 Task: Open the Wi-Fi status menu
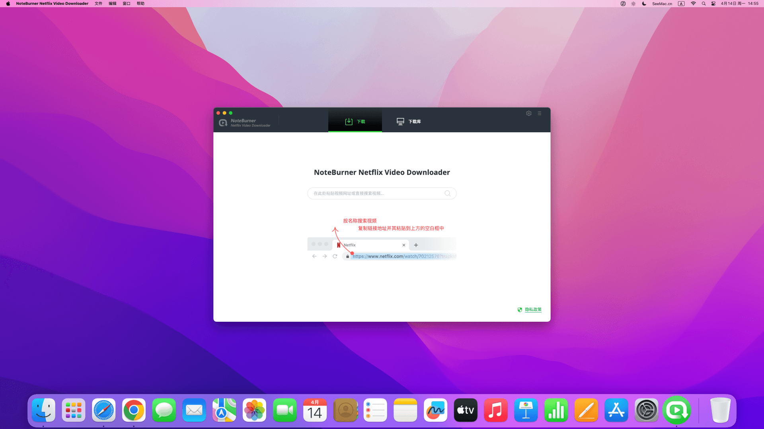(693, 4)
